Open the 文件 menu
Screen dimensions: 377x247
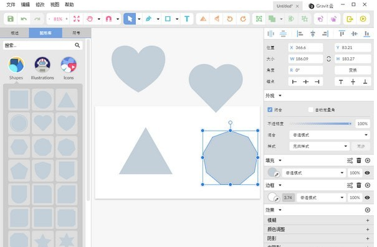(11, 4)
